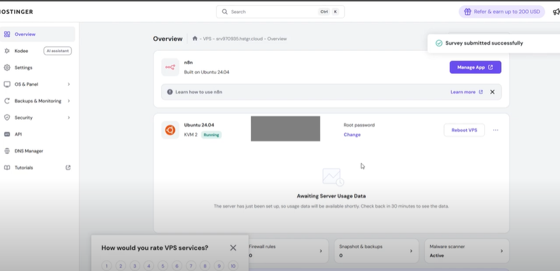Screen dimensions: 560x271
Task: Select rating 8 in survey
Action: click(205, 266)
